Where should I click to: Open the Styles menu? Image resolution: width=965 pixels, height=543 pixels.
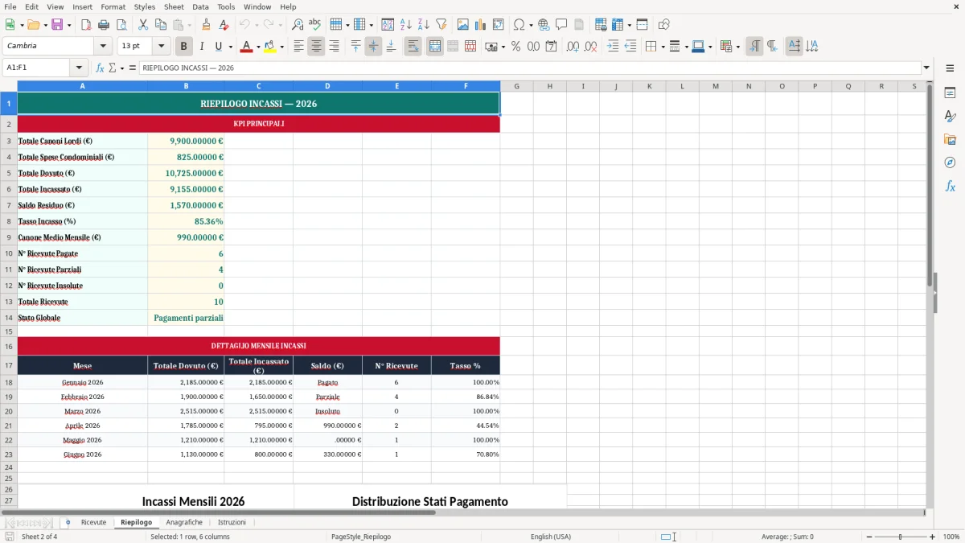coord(145,6)
